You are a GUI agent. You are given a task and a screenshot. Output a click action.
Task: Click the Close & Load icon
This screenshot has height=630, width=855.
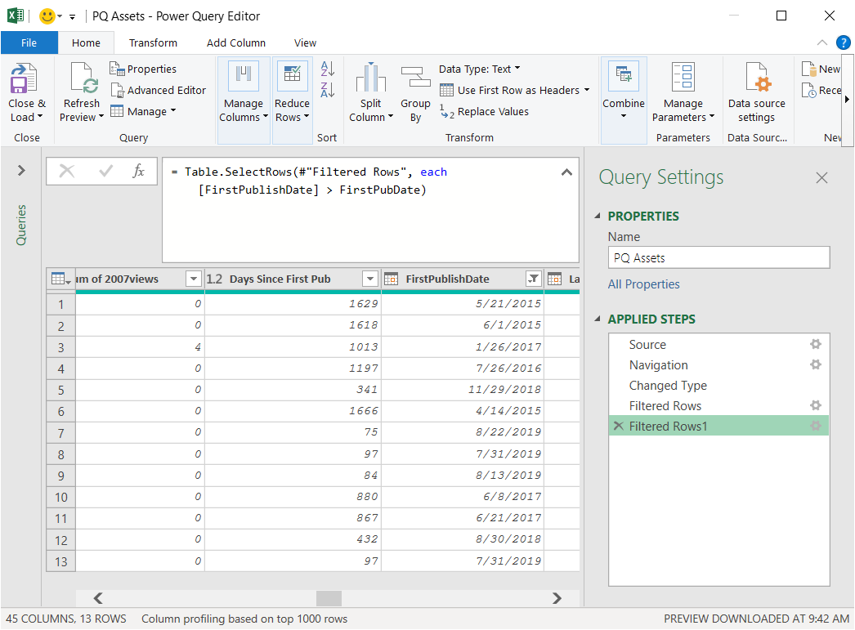pos(24,78)
